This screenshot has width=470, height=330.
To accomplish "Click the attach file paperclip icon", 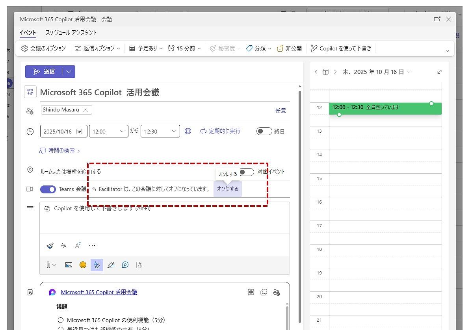I will click(48, 265).
